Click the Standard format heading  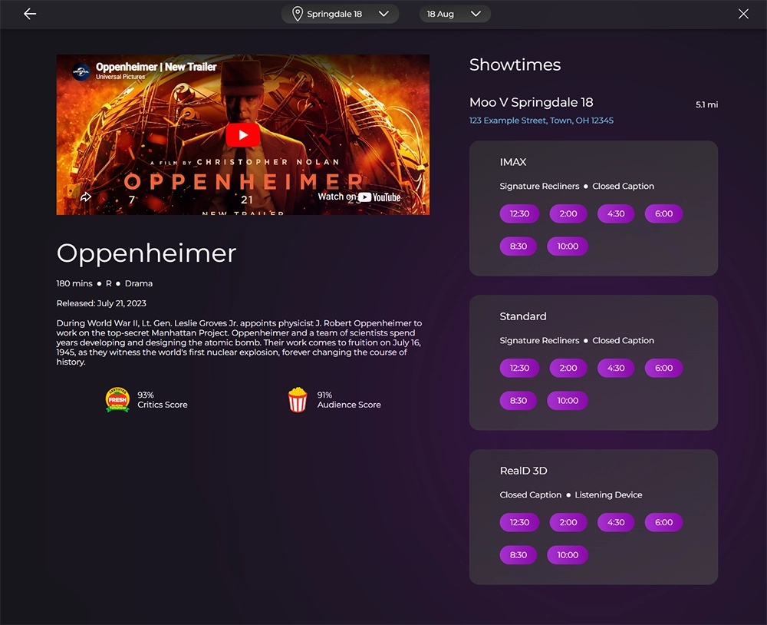[x=523, y=316]
